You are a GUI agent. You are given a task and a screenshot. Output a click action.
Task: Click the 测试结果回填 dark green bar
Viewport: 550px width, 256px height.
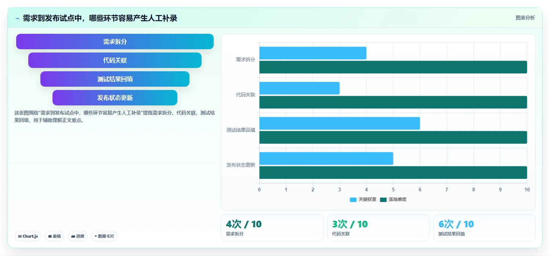click(x=393, y=137)
